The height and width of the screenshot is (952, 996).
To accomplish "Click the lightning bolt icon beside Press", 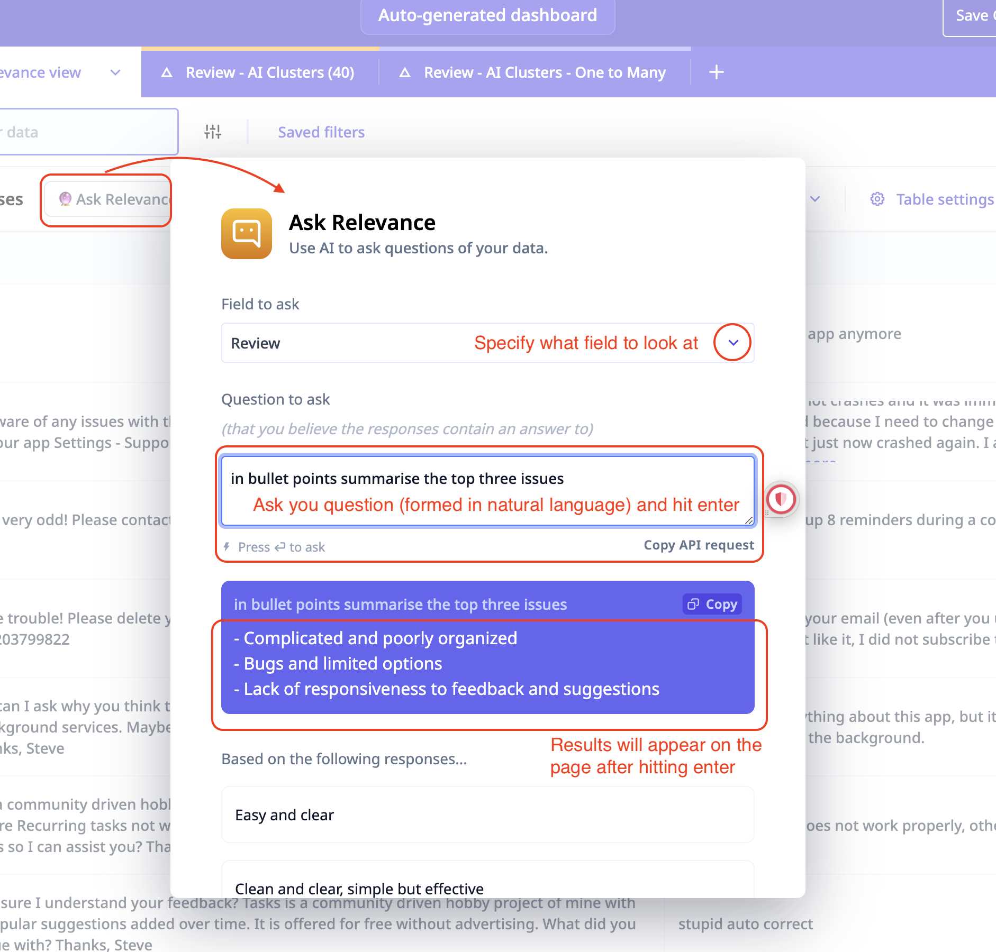I will (x=227, y=546).
